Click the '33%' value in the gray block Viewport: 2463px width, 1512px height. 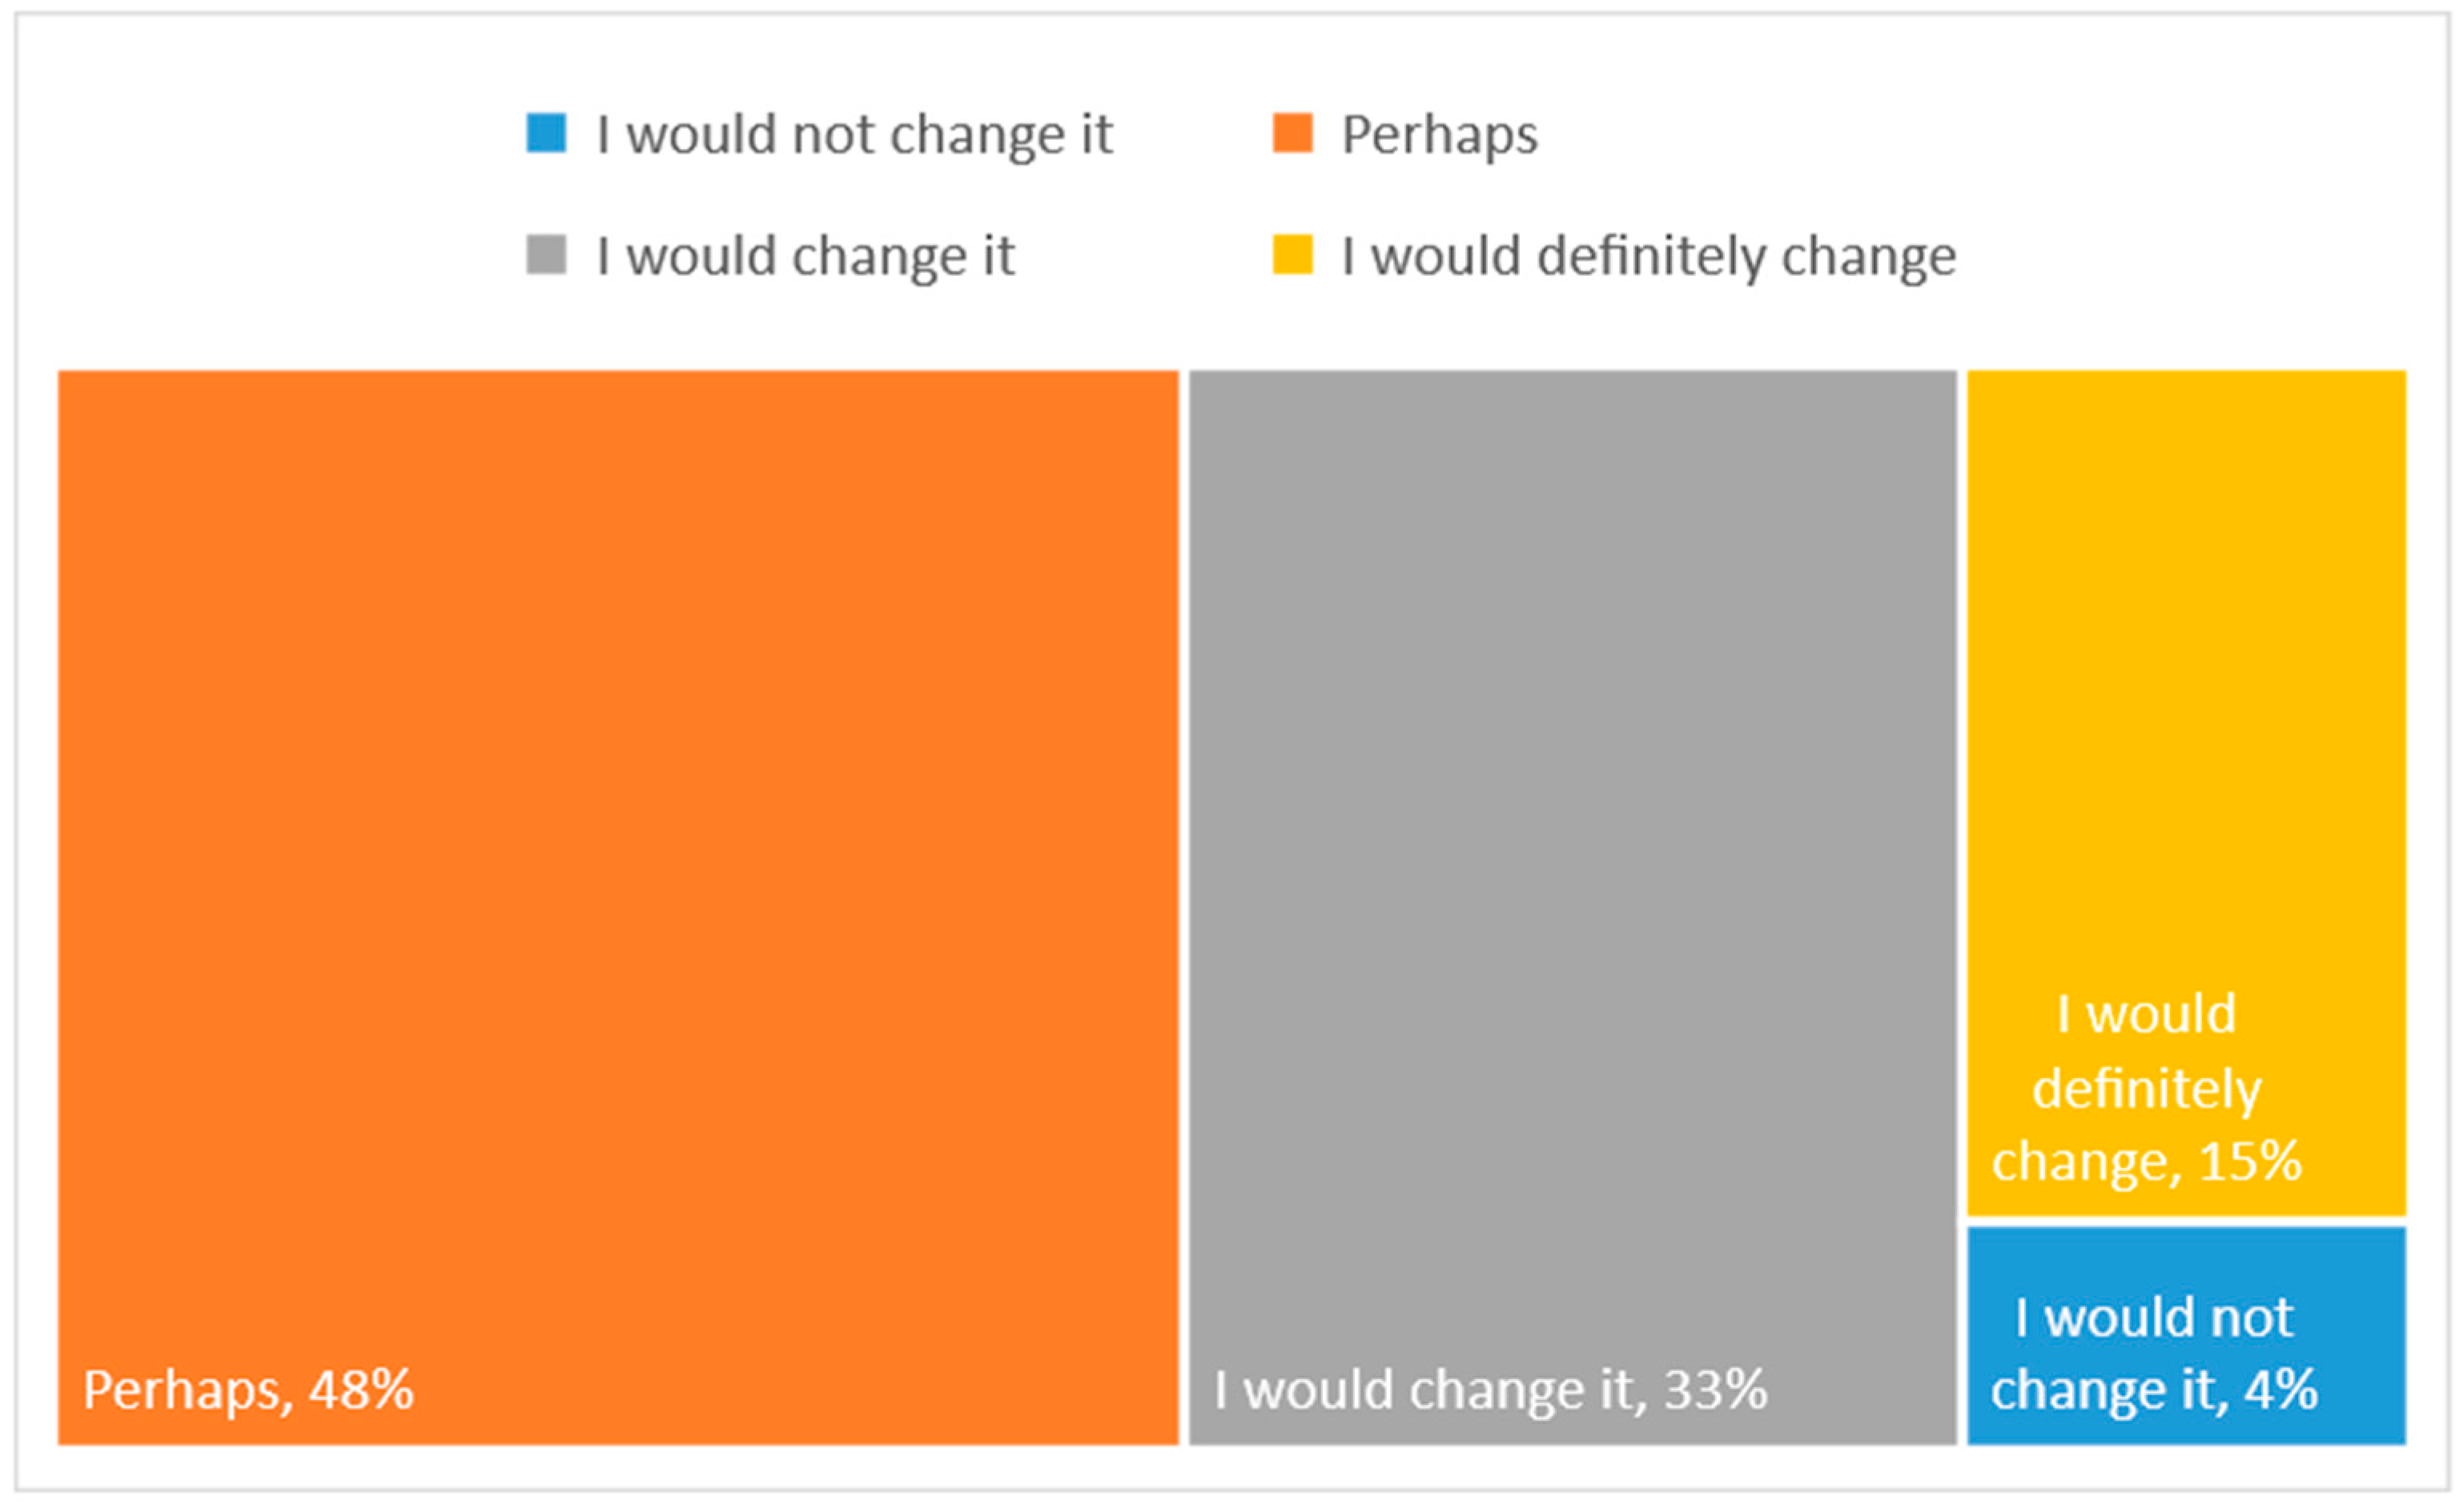pyautogui.click(x=1714, y=1390)
